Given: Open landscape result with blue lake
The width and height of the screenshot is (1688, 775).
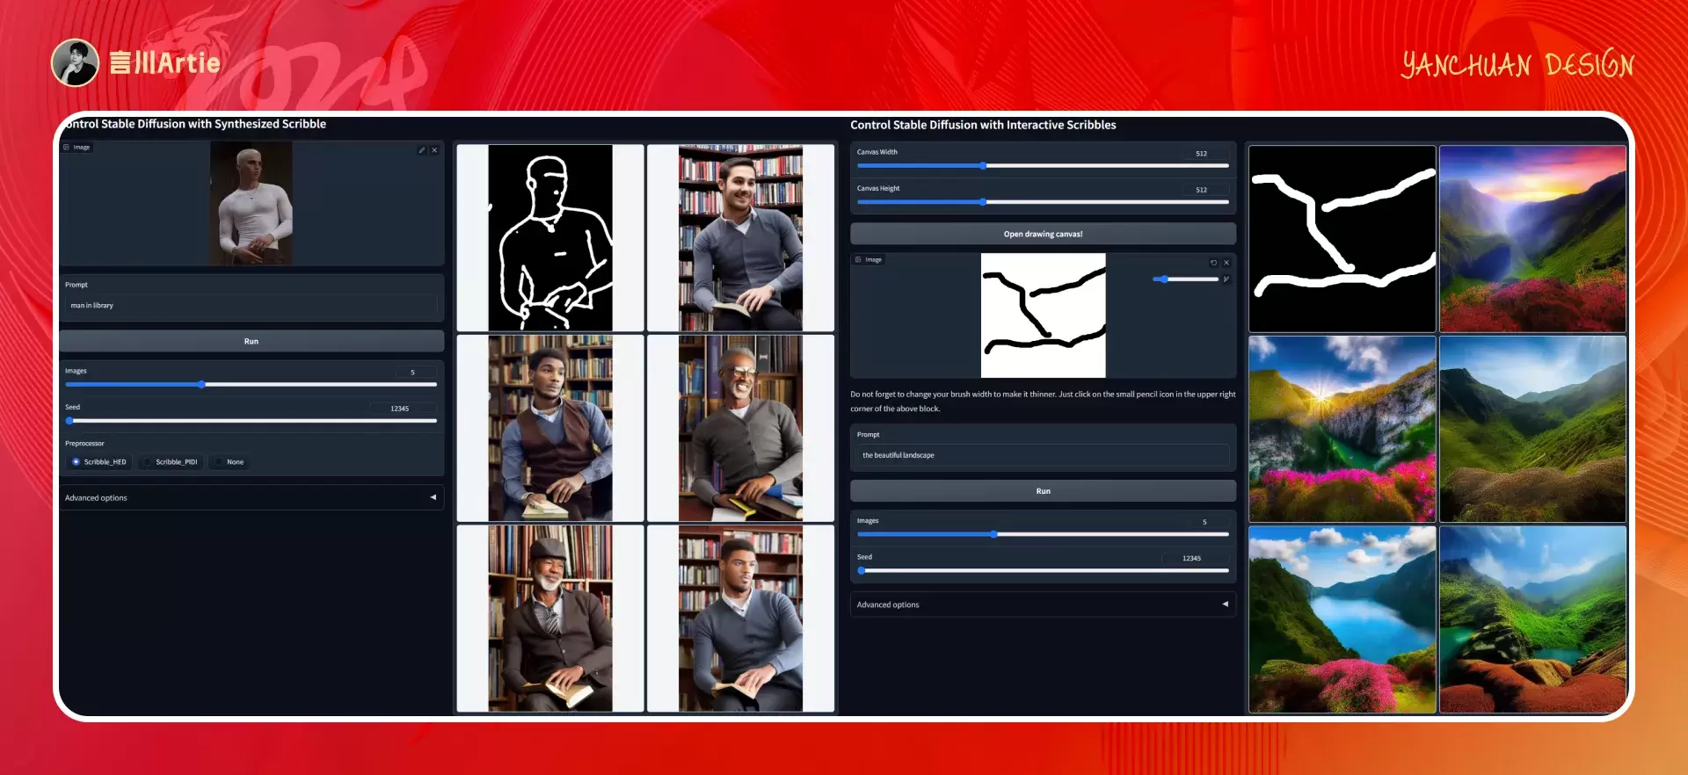Looking at the screenshot, I should 1342,619.
